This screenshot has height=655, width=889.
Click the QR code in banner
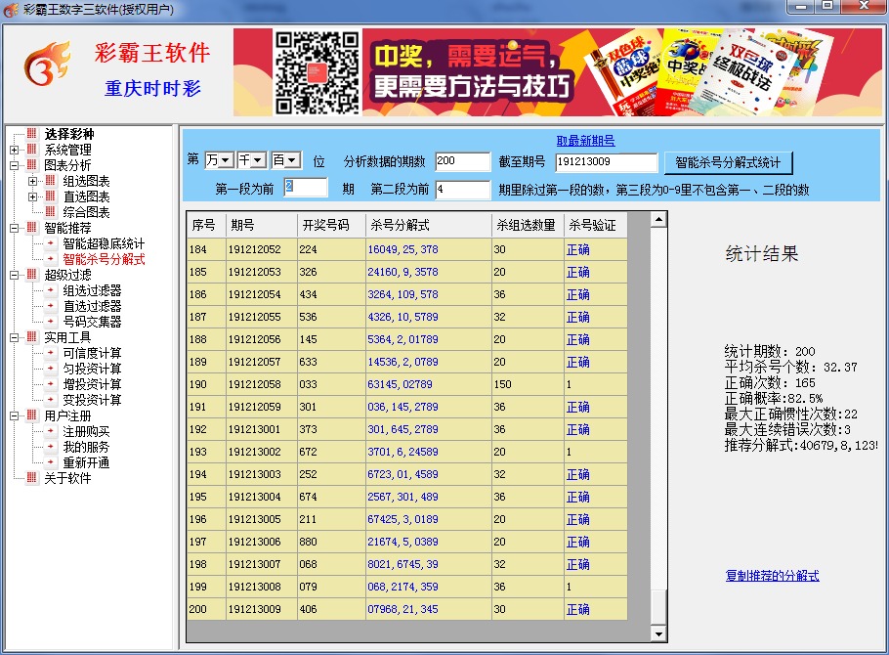[x=316, y=73]
